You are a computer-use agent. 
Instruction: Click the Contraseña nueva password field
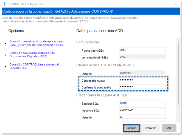click(142, 80)
